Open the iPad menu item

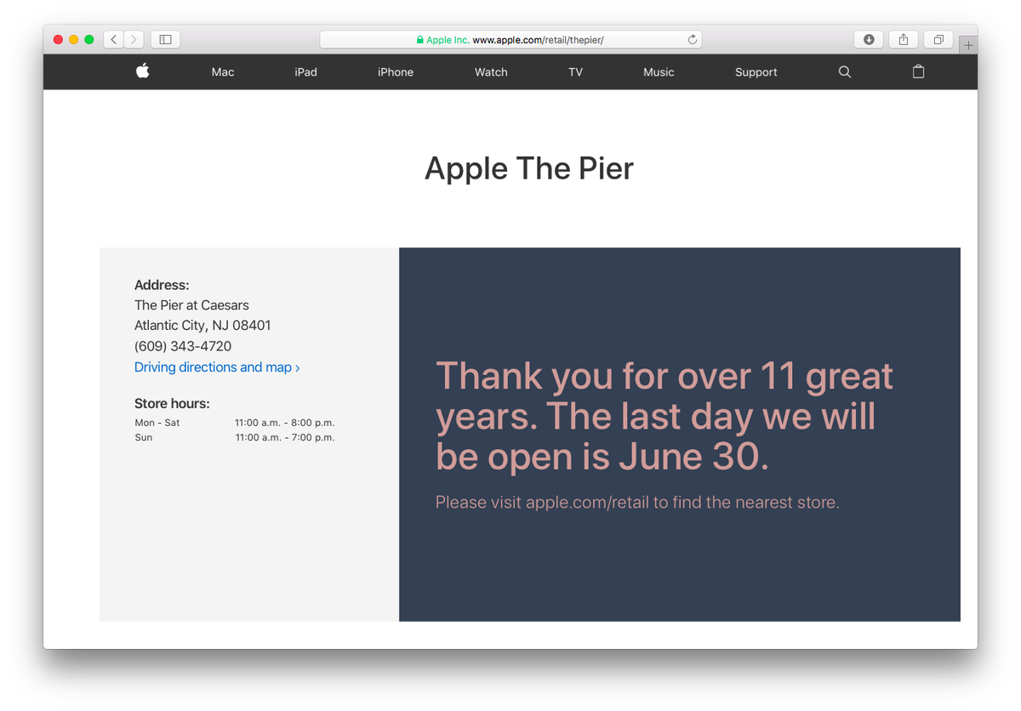point(306,72)
